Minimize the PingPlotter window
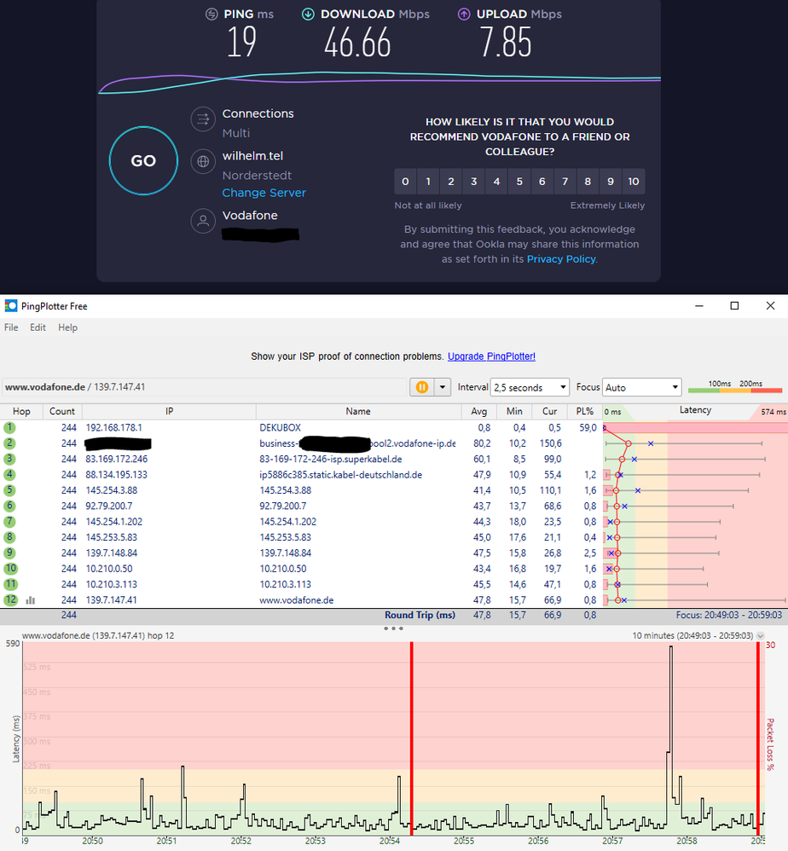 [x=699, y=306]
